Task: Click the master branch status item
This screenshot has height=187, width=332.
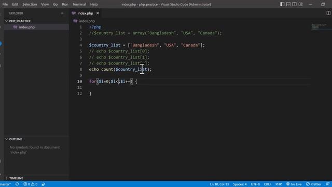Action: pos(6,184)
